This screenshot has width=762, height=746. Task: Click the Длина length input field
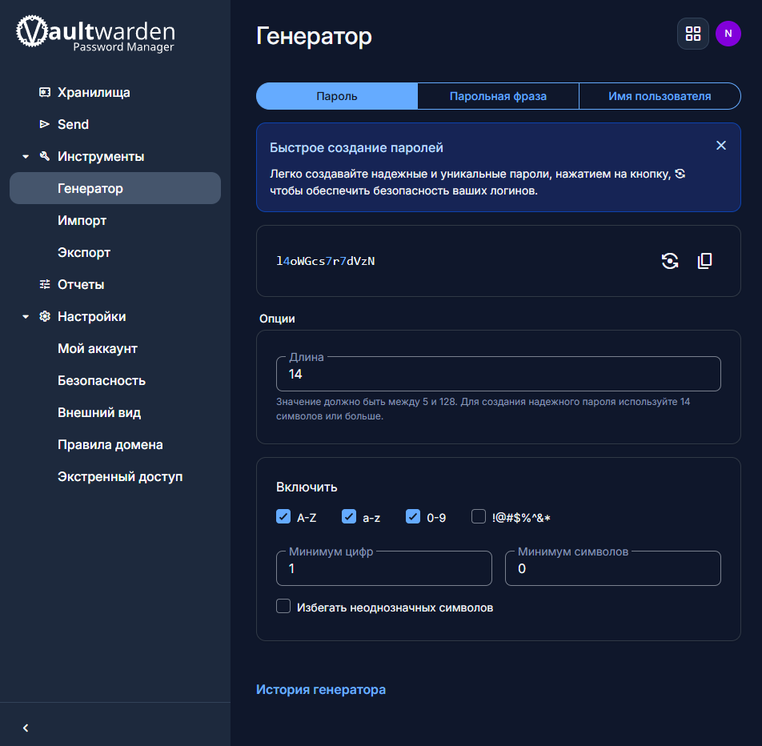coord(498,374)
